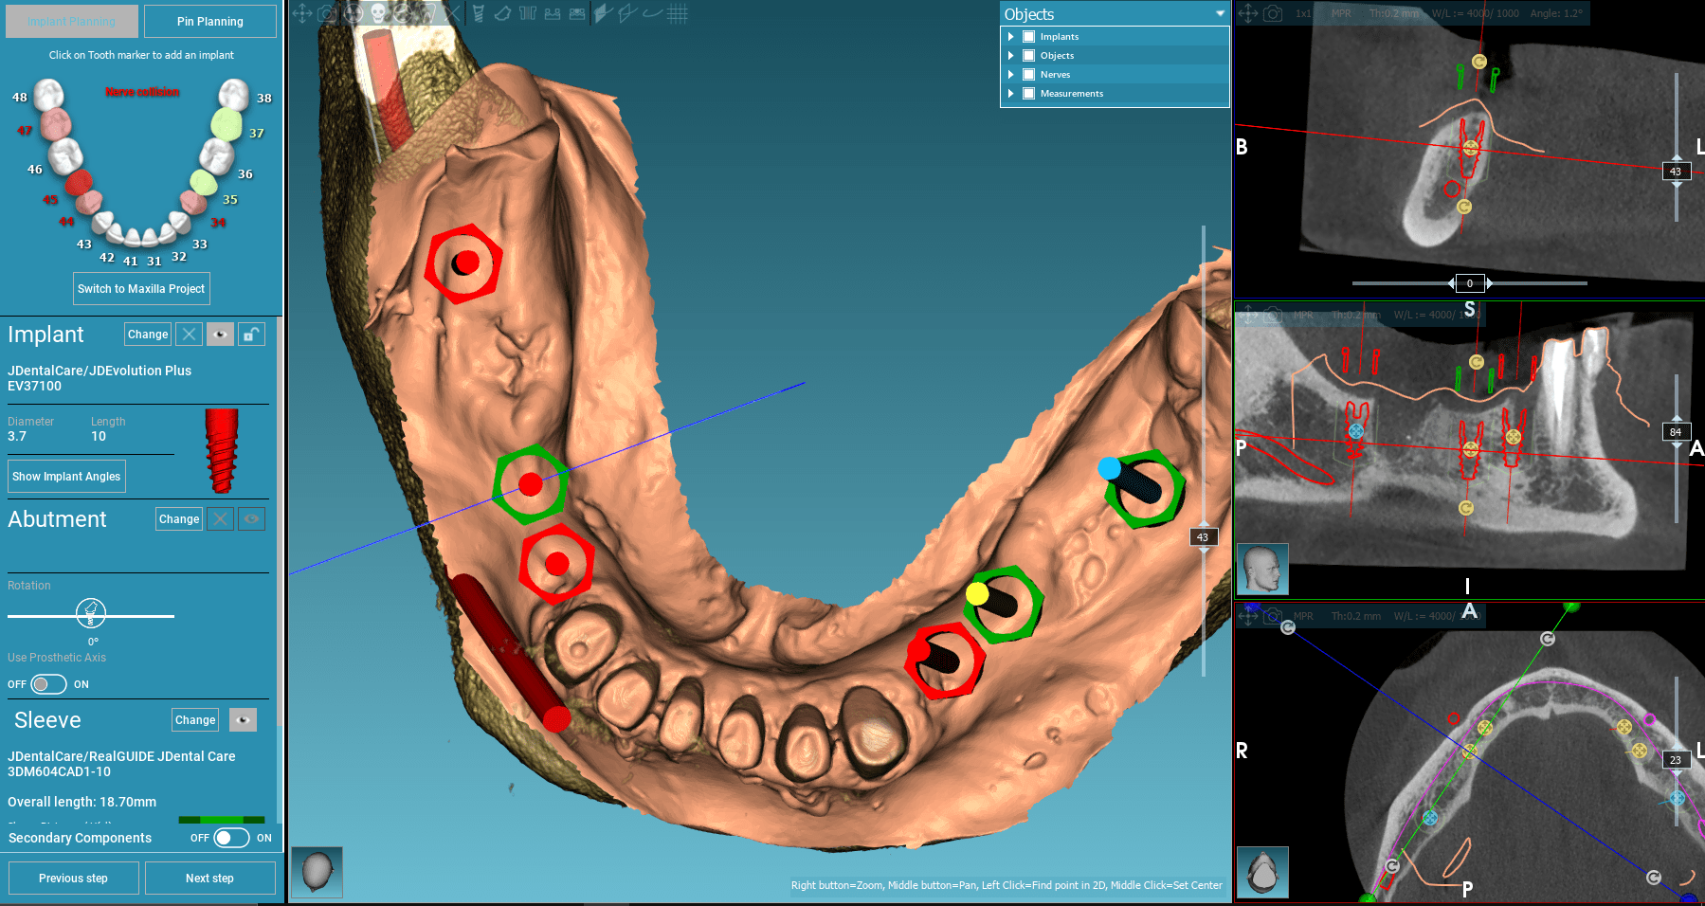The height and width of the screenshot is (906, 1705).
Task: Click Switch to Maxilla Project button
Action: pos(141,289)
